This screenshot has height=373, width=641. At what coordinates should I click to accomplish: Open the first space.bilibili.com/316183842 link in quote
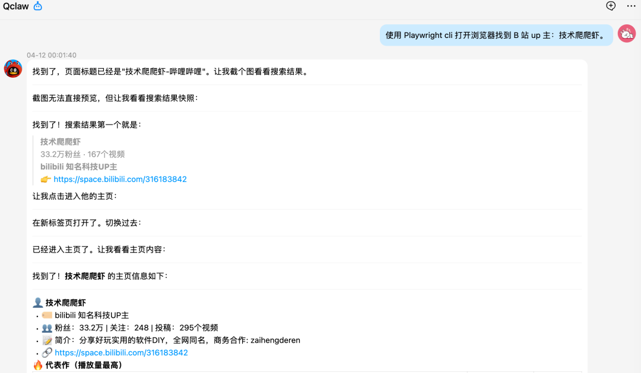click(120, 179)
